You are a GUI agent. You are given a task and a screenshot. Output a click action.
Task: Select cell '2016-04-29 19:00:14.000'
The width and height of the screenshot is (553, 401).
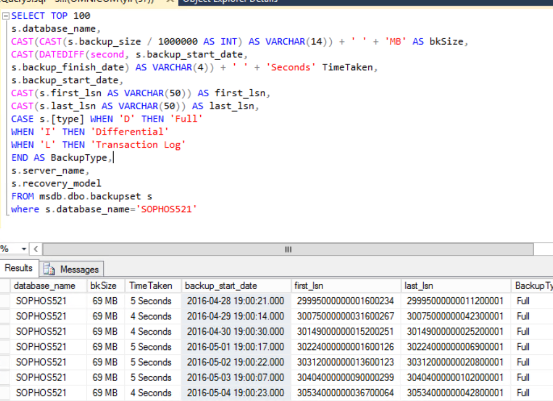pyautogui.click(x=236, y=316)
